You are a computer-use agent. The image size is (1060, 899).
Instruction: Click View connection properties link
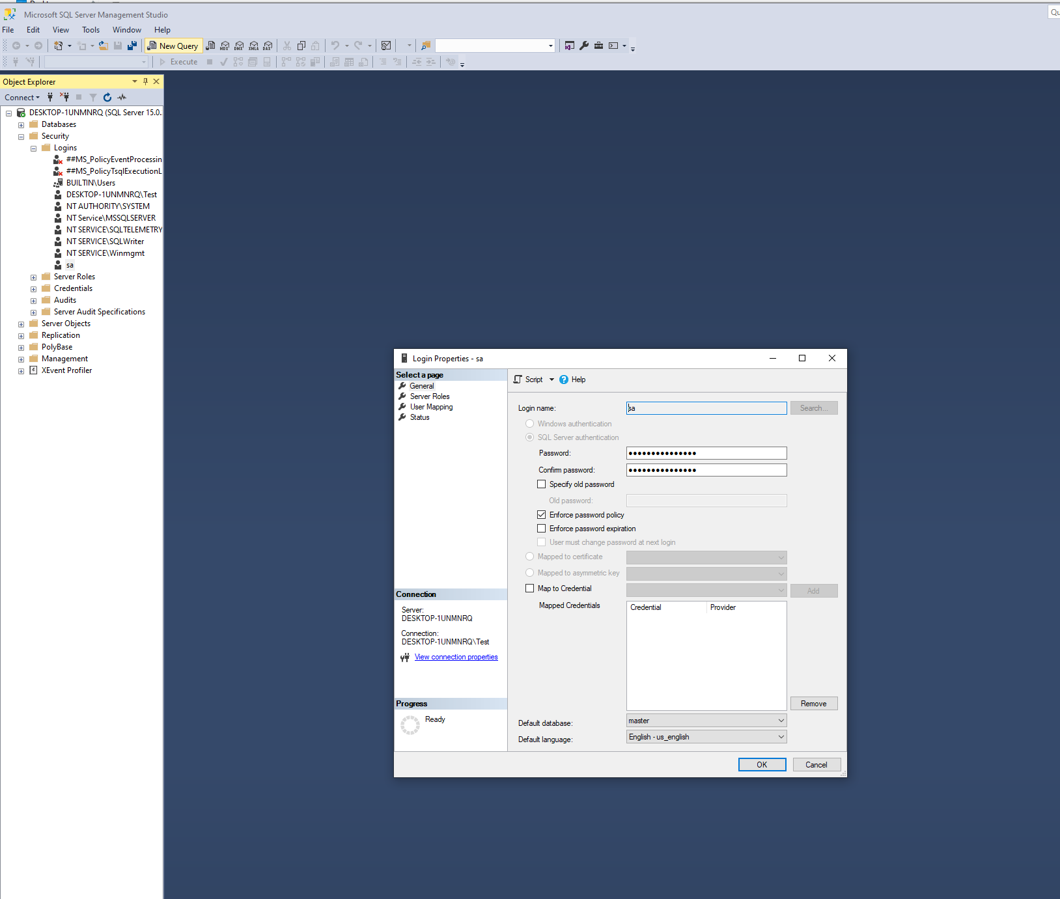(456, 657)
